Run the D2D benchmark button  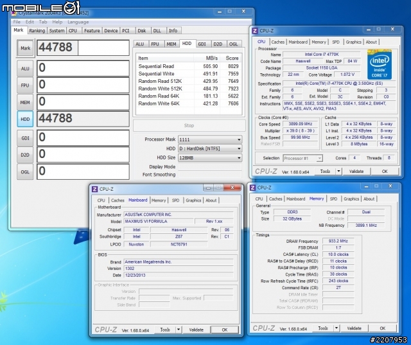25,155
